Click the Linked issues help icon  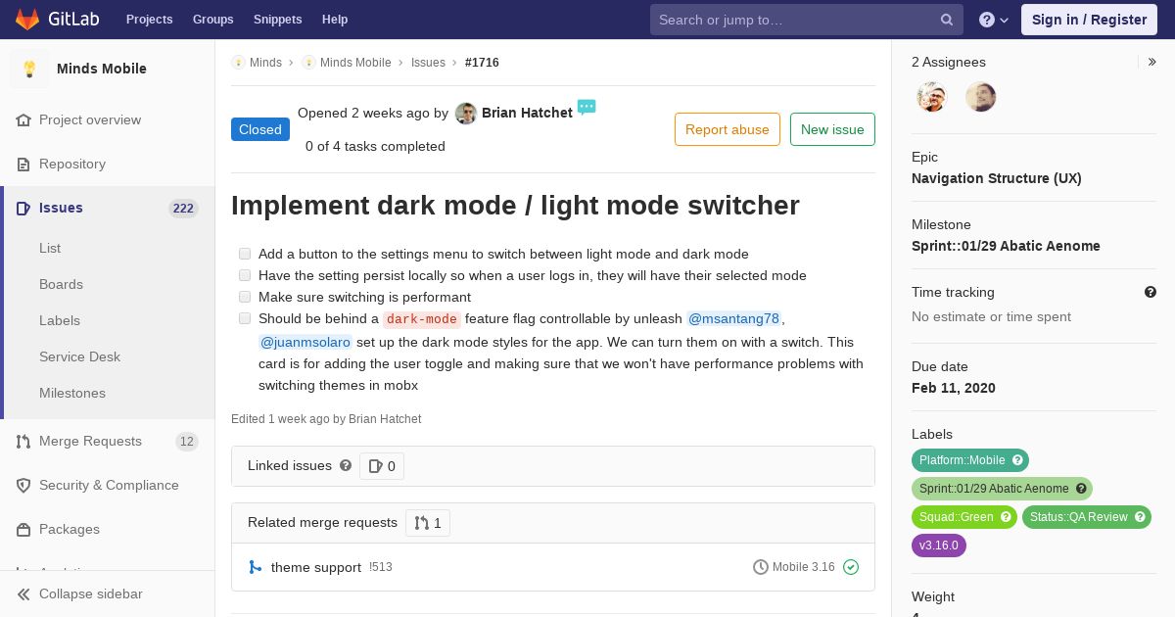(x=346, y=465)
